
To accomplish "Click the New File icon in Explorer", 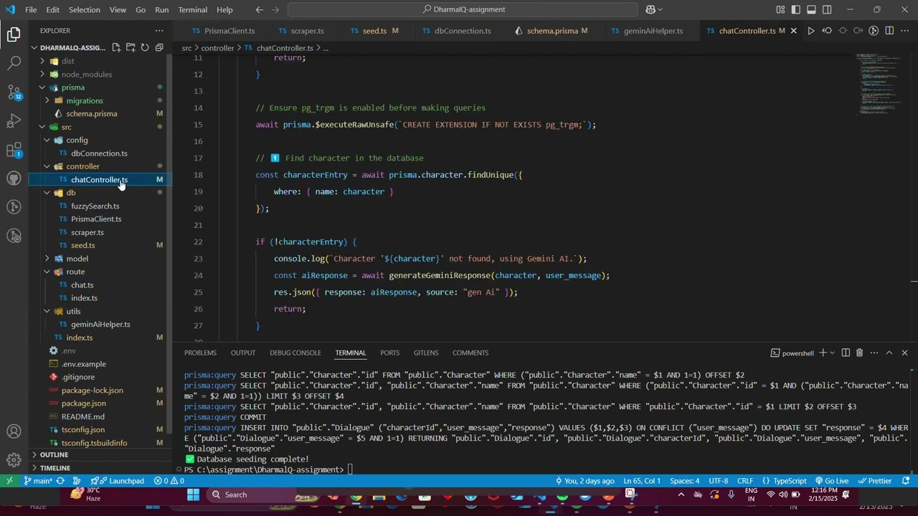I will pos(116,48).
